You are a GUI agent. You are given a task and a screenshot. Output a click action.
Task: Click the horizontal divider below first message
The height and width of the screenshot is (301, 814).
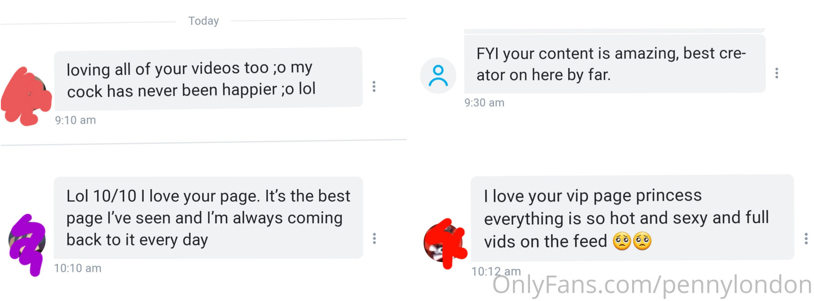[x=203, y=142]
